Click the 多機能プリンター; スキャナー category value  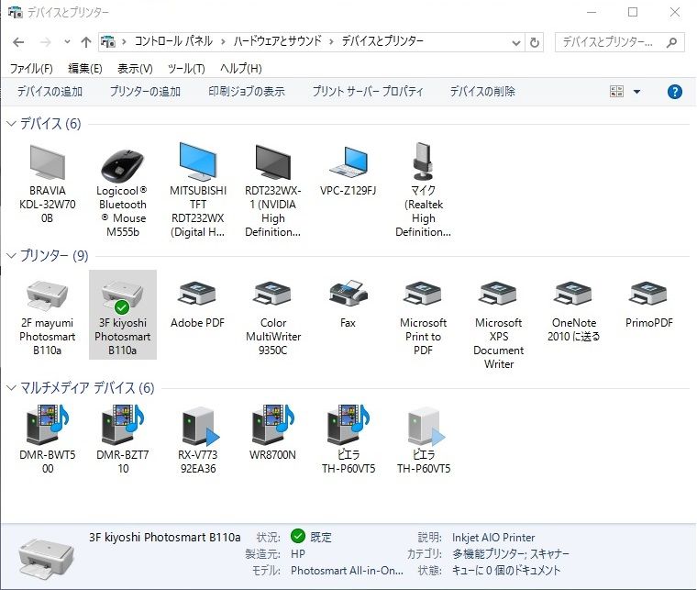(x=510, y=554)
